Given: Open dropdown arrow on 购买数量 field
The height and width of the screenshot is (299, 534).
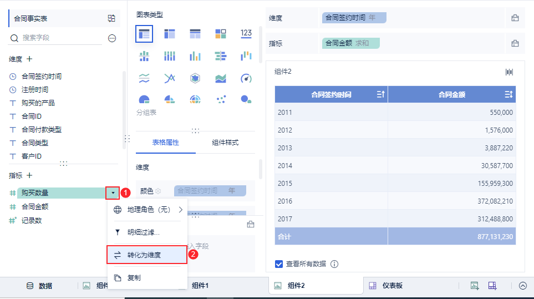Looking at the screenshot, I should coord(113,193).
